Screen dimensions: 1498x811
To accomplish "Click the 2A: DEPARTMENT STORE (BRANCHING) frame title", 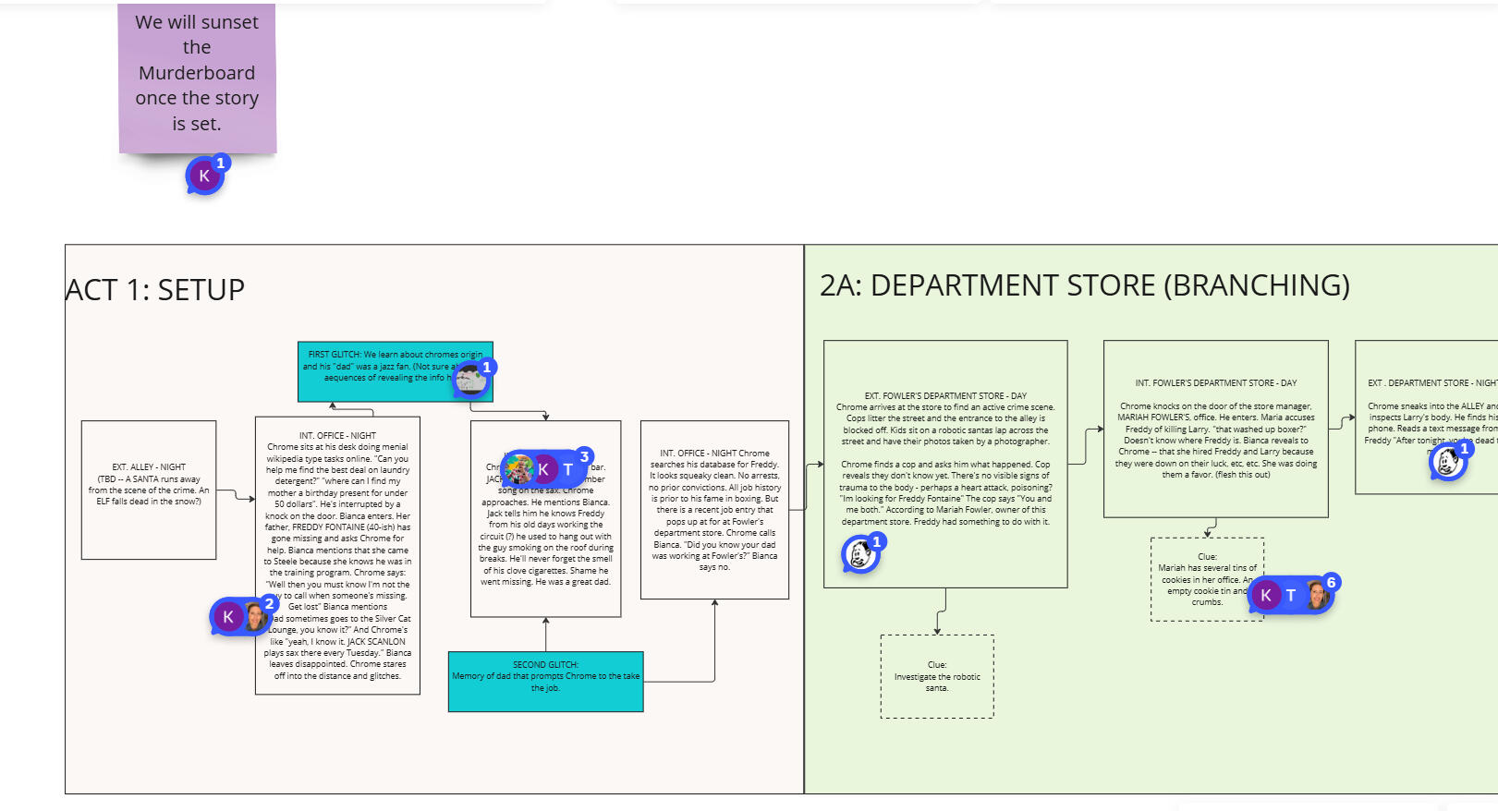I will click(1084, 285).
